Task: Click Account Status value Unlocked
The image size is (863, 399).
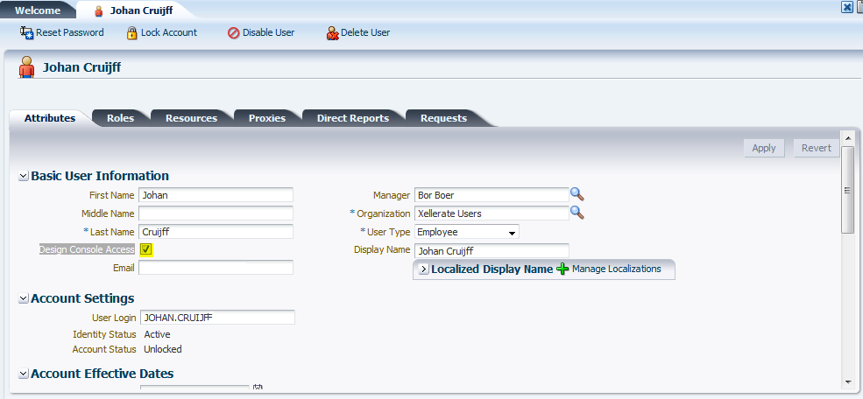Action: click(163, 349)
